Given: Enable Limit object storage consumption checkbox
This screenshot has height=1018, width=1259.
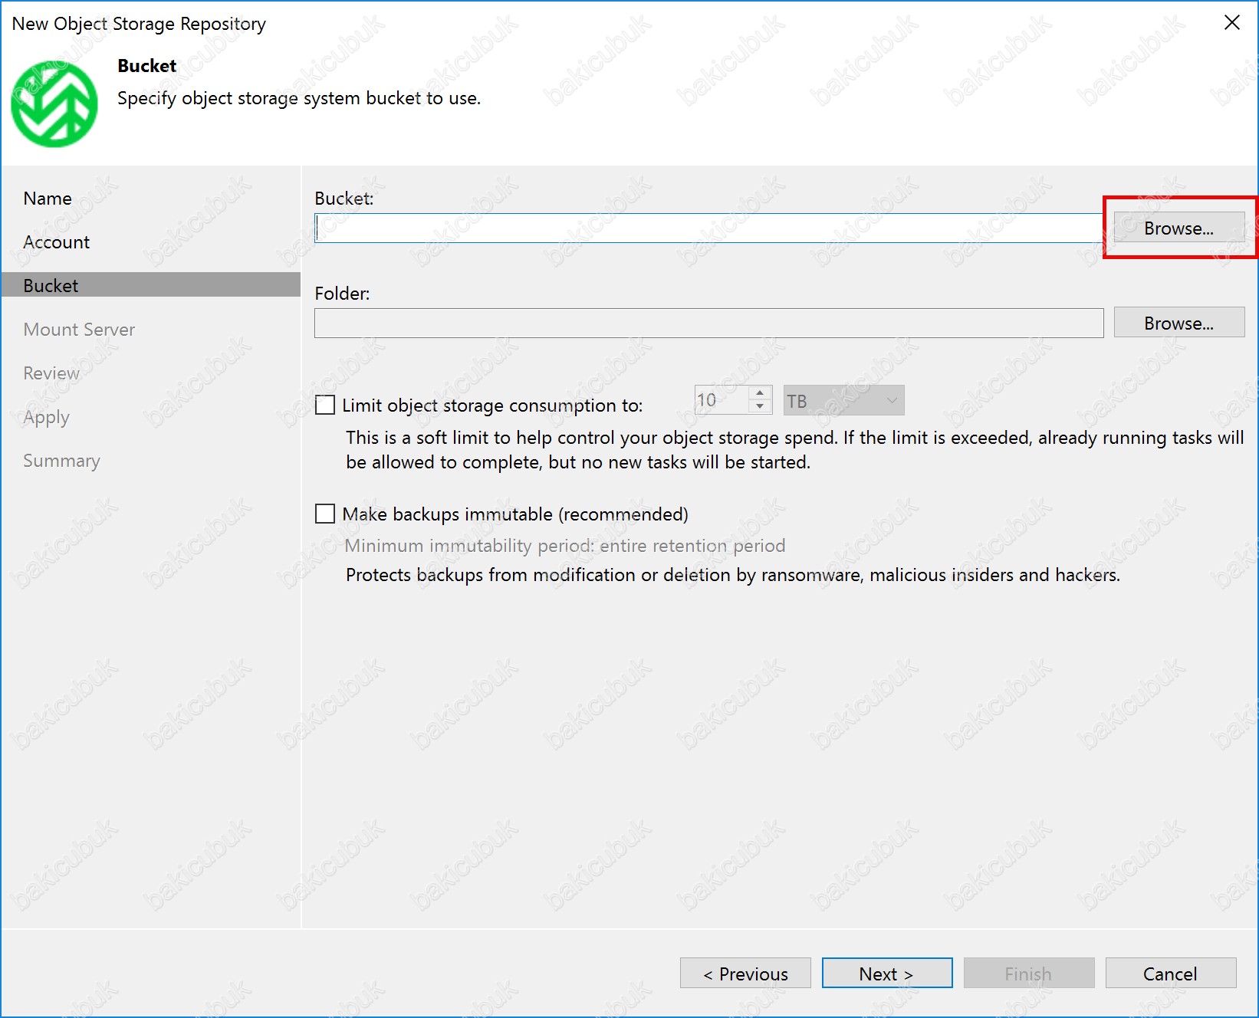Looking at the screenshot, I should click(325, 405).
